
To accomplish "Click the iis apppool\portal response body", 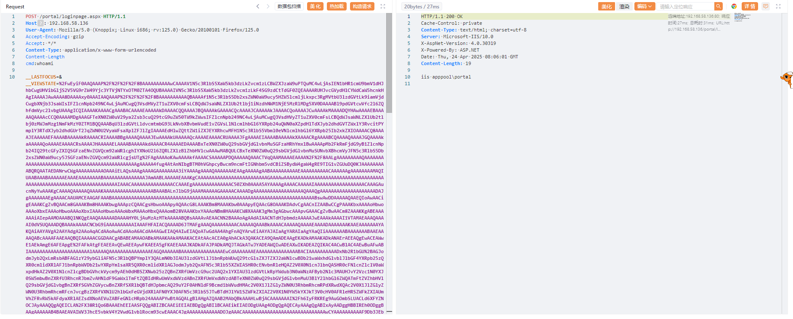I will (x=446, y=77).
